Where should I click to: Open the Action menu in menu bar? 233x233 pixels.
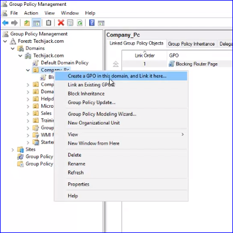(31, 13)
